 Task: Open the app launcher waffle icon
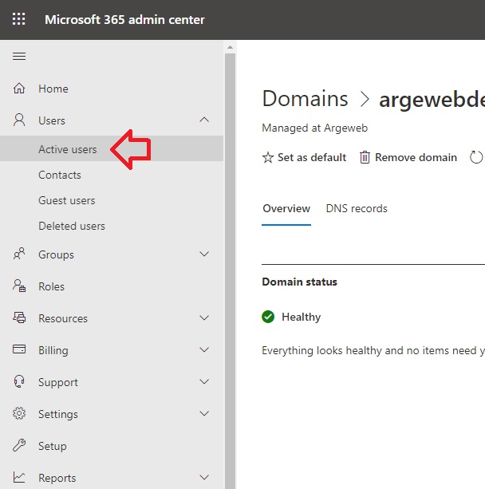pyautogui.click(x=18, y=19)
